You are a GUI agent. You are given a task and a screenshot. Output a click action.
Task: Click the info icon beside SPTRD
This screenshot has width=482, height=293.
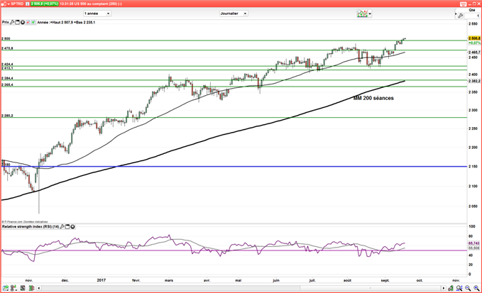tap(28, 4)
